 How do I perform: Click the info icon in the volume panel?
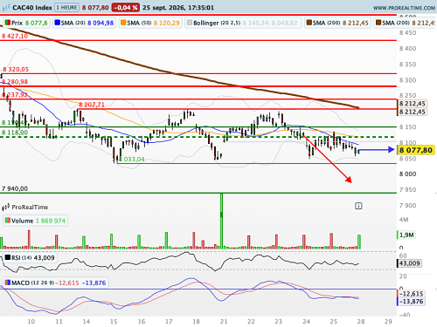pos(358,206)
